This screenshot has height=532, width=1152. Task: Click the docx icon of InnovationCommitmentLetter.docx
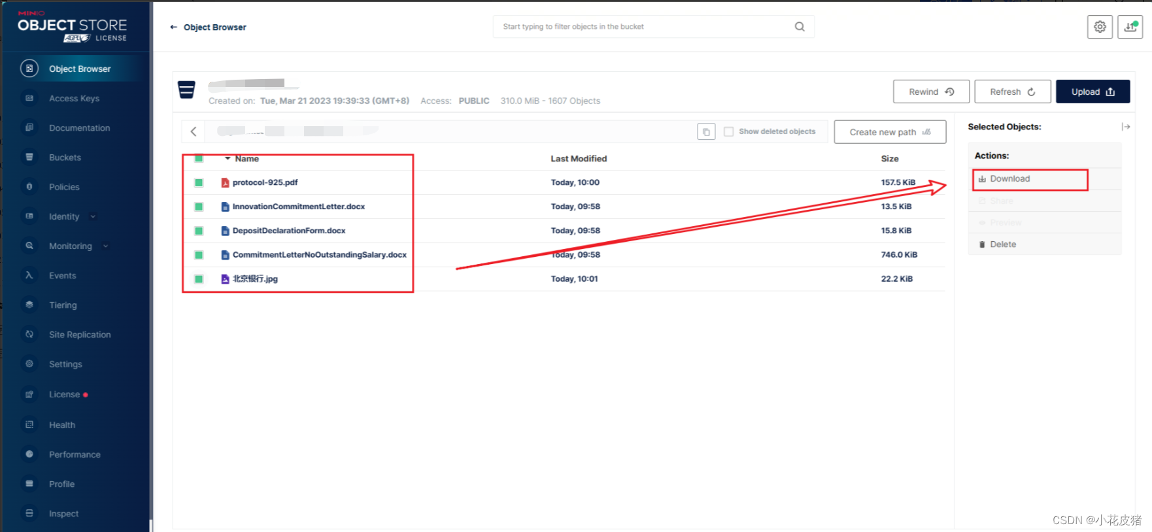click(x=225, y=207)
